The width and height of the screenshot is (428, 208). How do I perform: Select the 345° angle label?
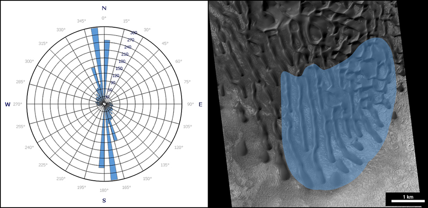81,21
